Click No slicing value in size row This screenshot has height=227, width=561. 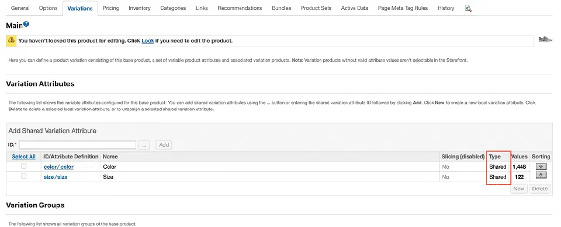tap(445, 177)
